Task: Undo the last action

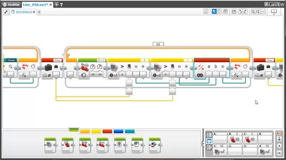Action: [x=240, y=12]
